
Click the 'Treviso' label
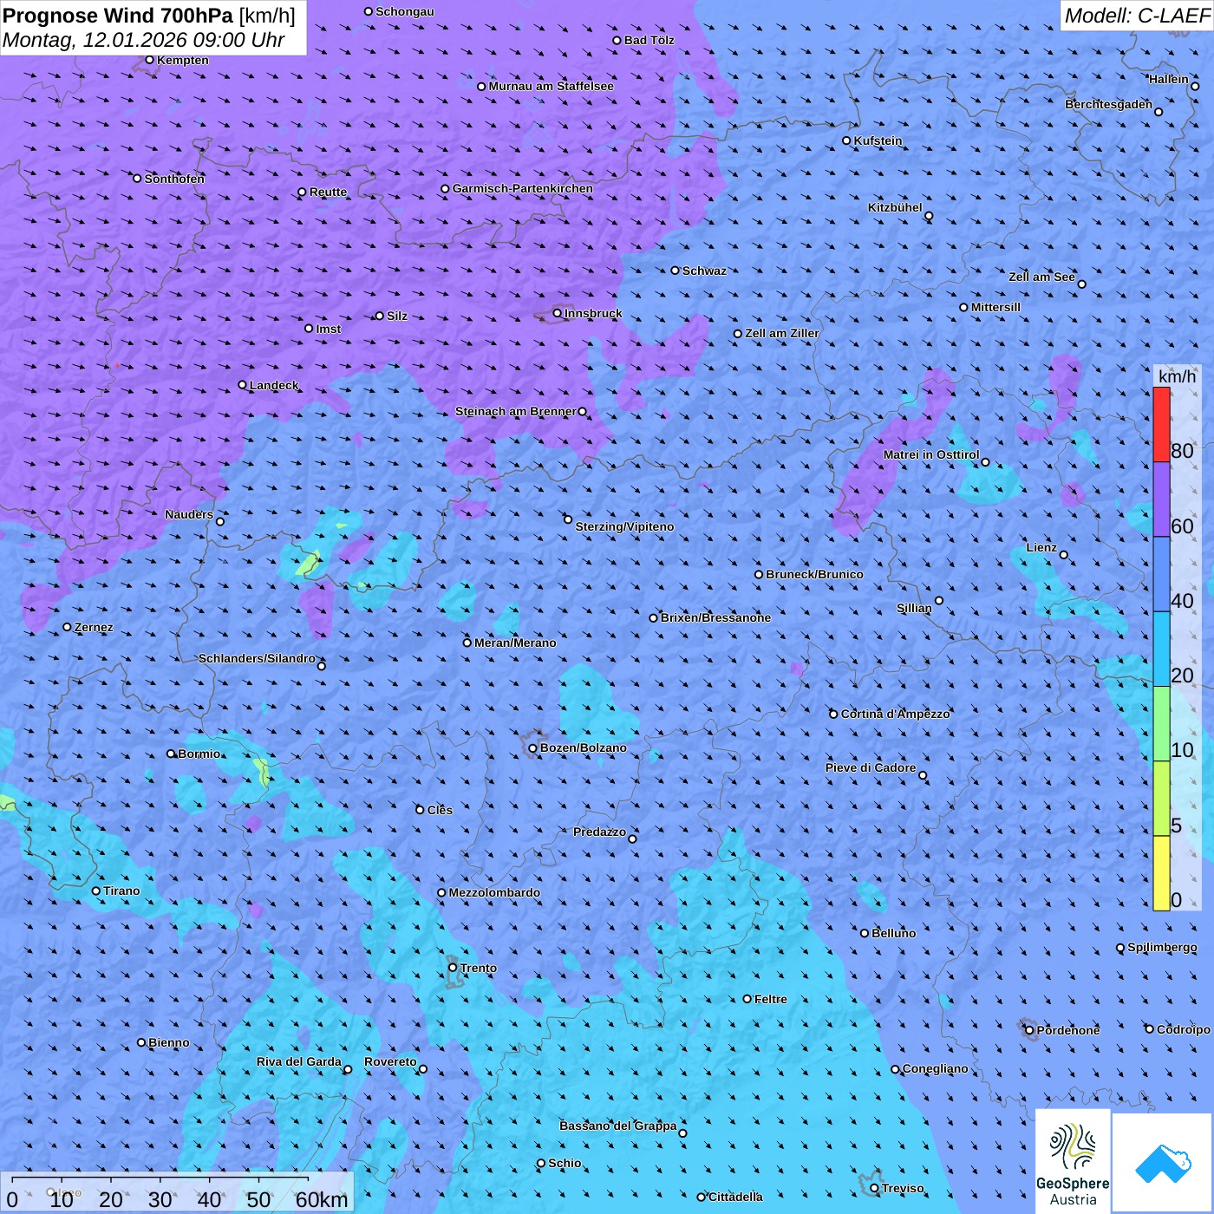click(x=903, y=1188)
